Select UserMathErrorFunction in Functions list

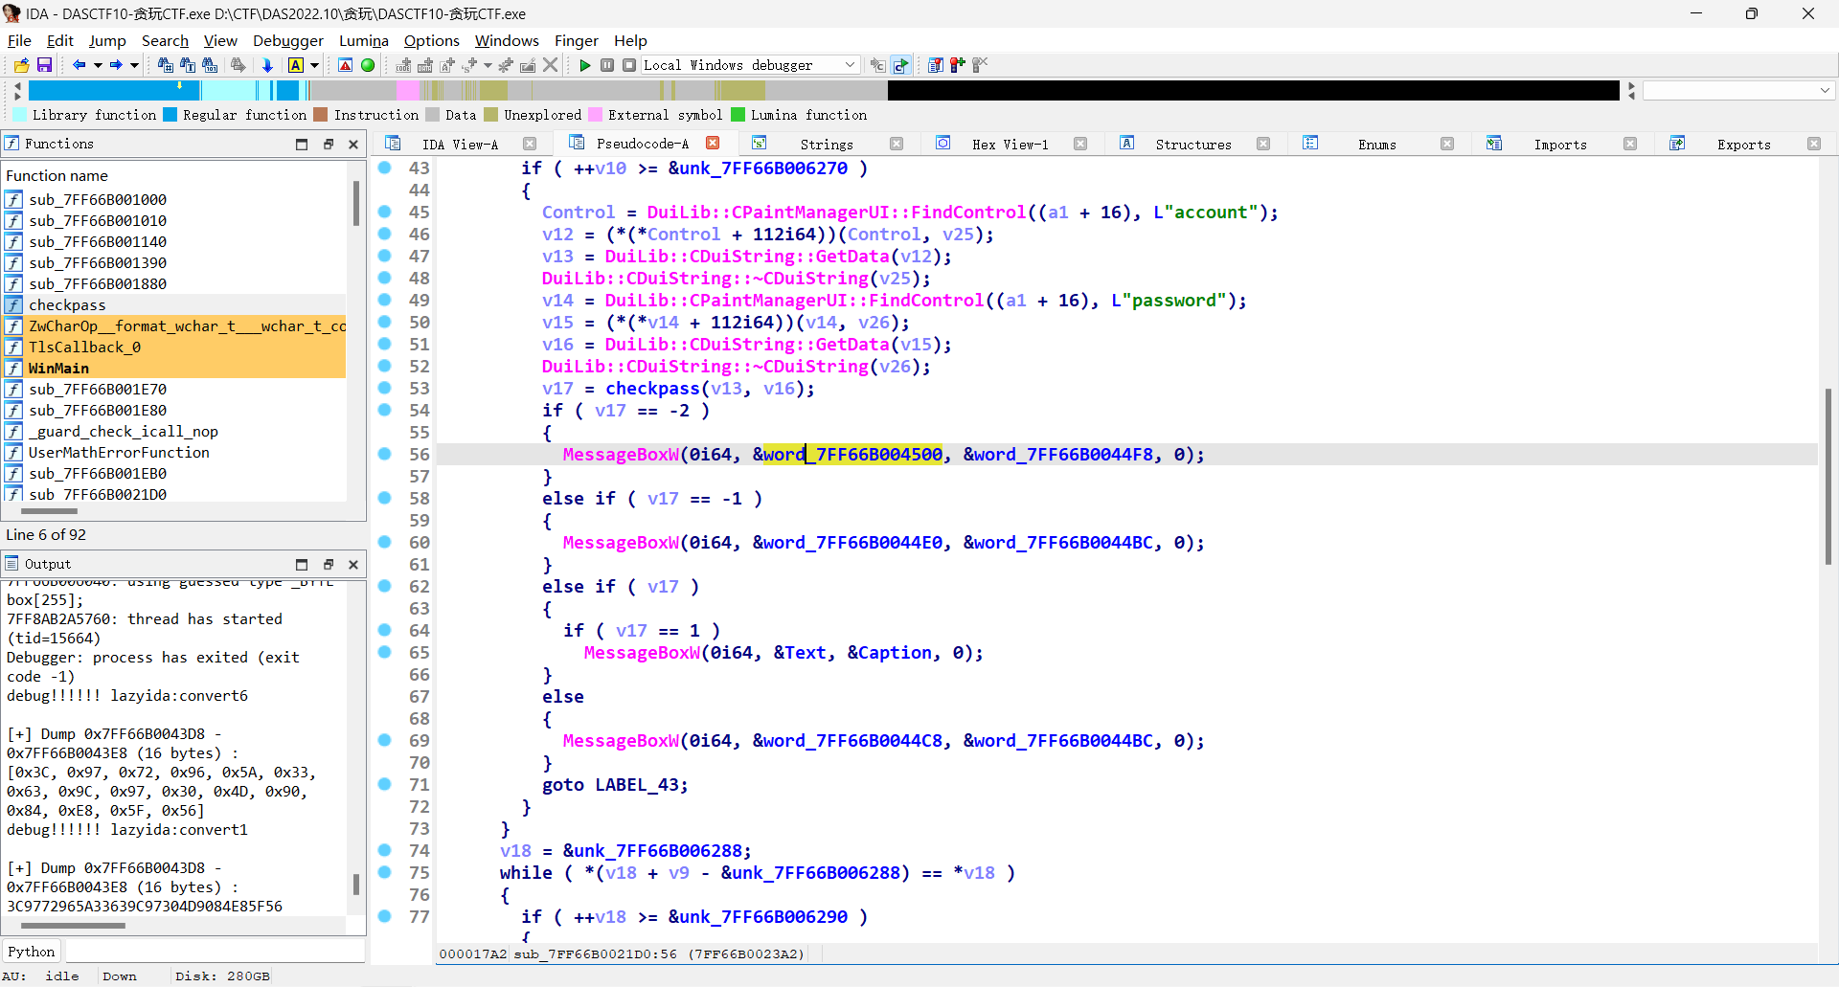click(174, 452)
